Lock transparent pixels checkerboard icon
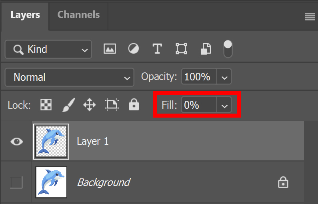 pyautogui.click(x=46, y=105)
